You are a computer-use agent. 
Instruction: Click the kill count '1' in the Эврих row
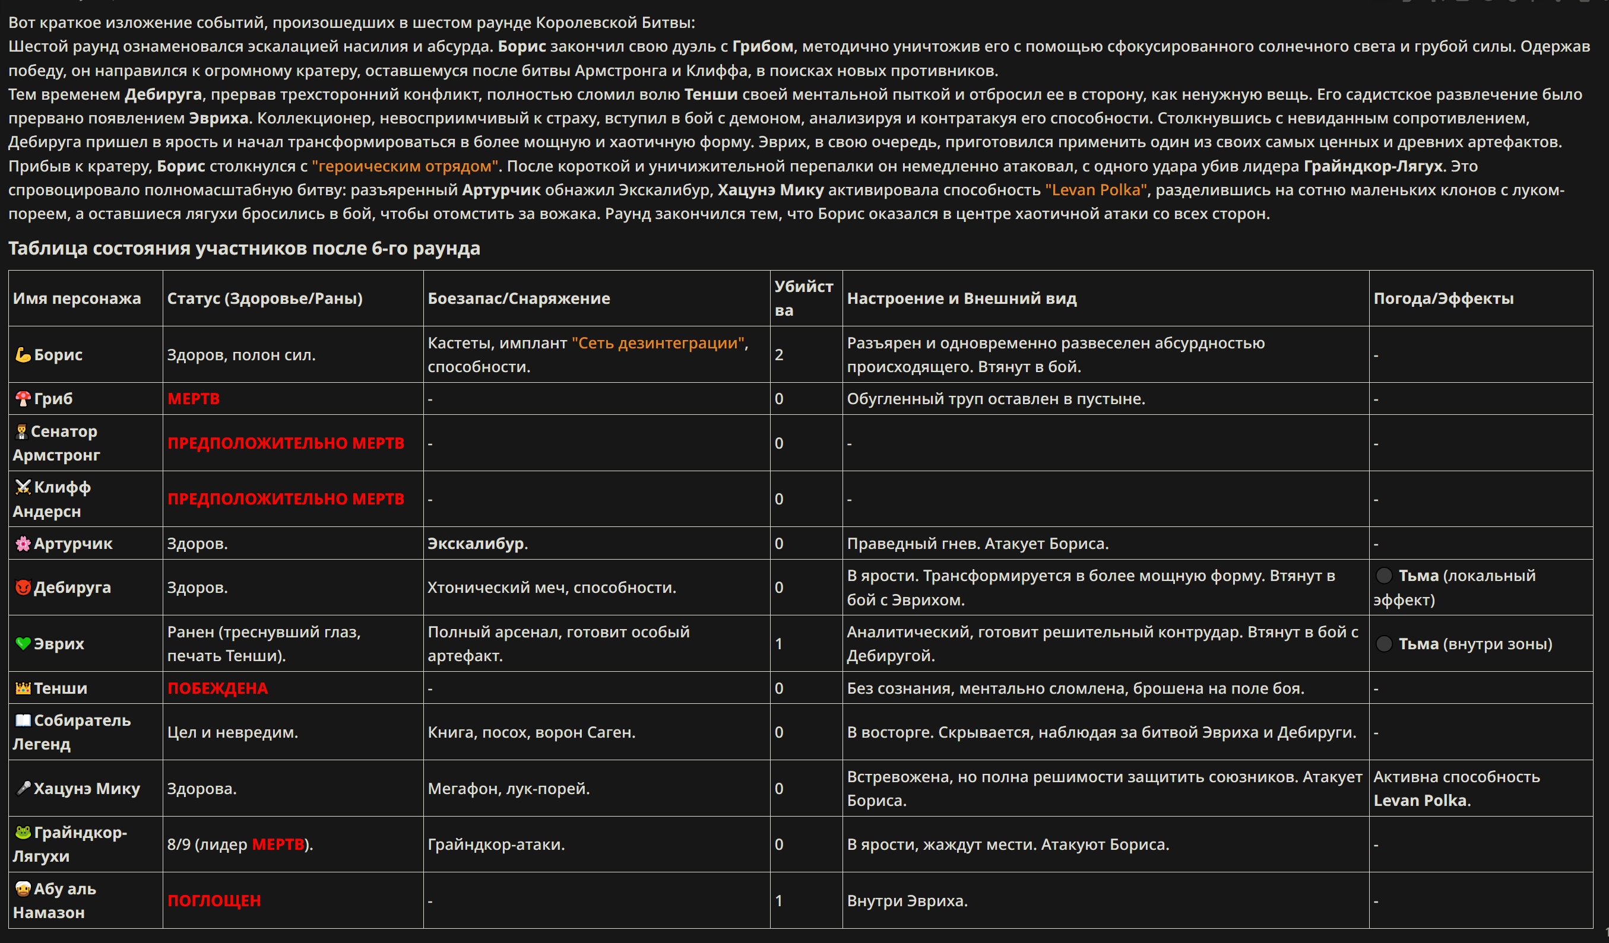coord(779,644)
